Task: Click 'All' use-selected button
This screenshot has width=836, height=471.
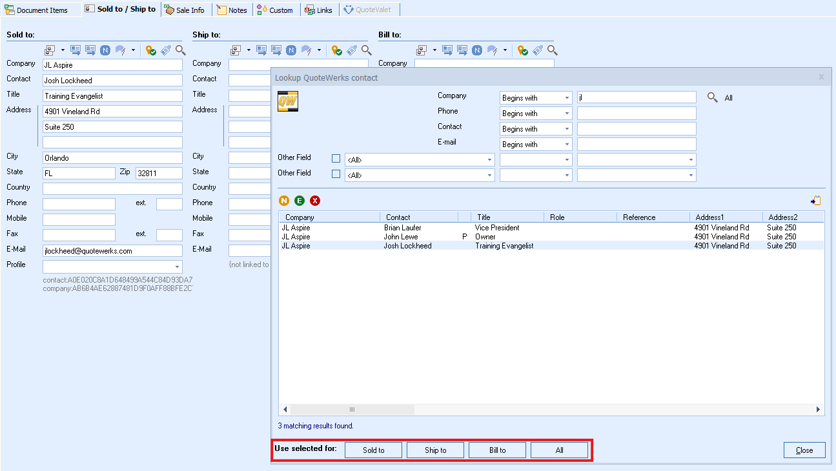Action: [559, 450]
